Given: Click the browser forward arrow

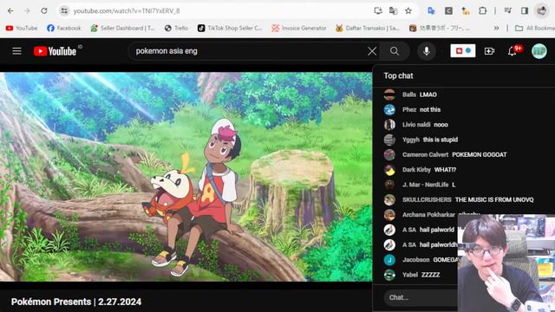Looking at the screenshot, I should click(27, 11).
